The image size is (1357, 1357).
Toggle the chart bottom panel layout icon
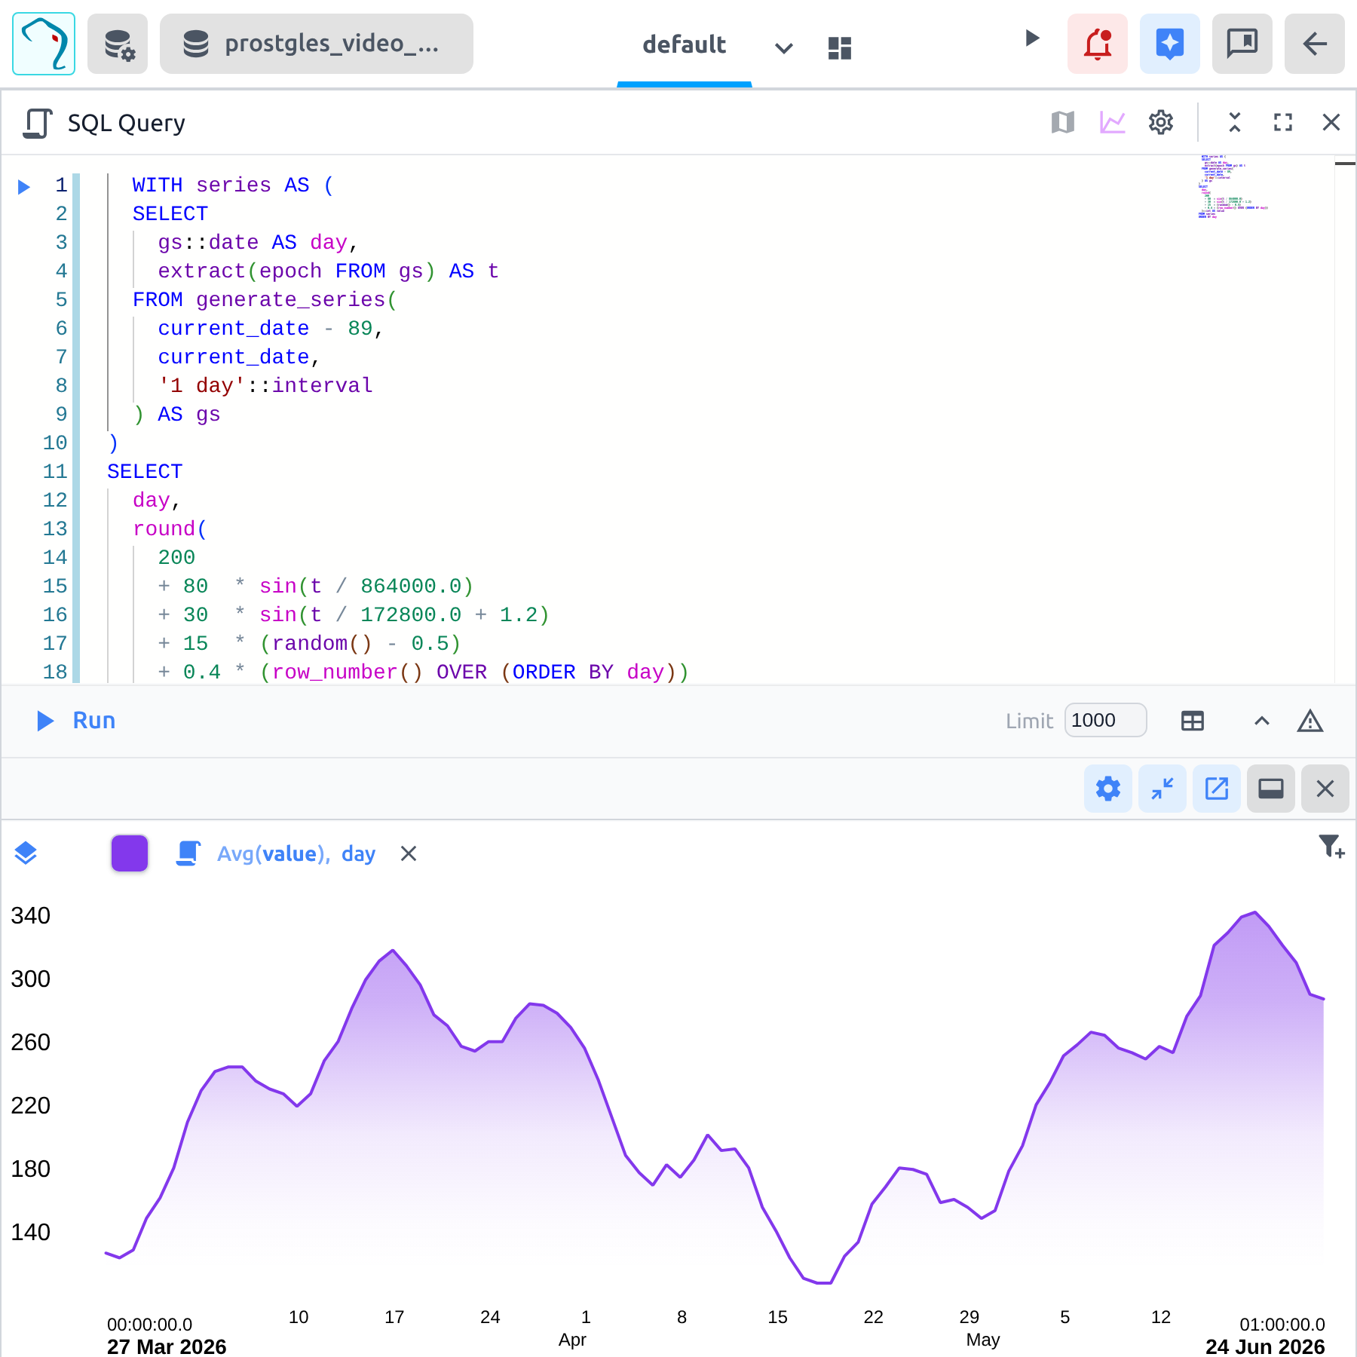pyautogui.click(x=1271, y=789)
